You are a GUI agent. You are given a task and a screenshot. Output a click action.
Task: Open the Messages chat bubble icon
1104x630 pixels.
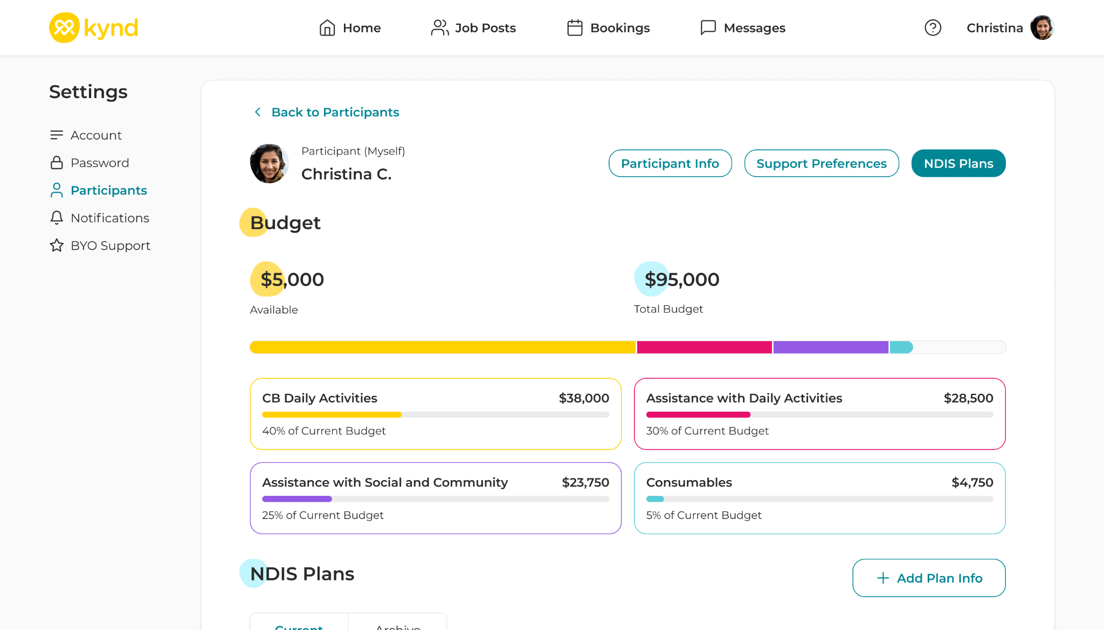click(708, 27)
